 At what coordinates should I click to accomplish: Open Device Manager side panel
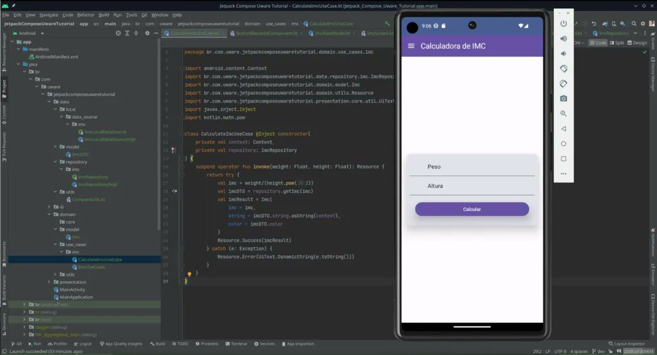click(653, 74)
